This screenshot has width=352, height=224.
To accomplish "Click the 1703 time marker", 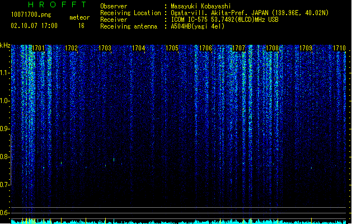I will pyautogui.click(x=105, y=48).
